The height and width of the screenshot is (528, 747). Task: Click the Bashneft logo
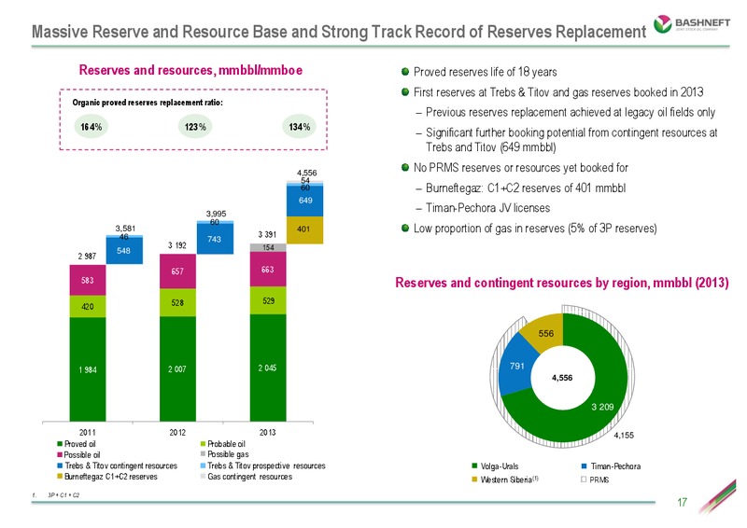point(692,24)
